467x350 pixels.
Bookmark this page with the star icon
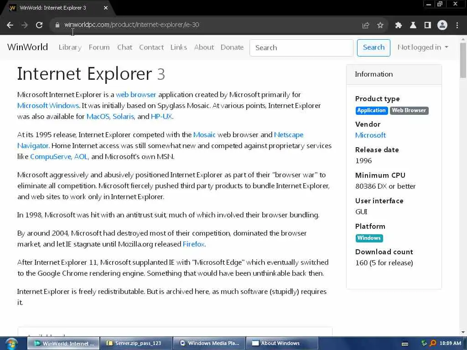(x=380, y=26)
